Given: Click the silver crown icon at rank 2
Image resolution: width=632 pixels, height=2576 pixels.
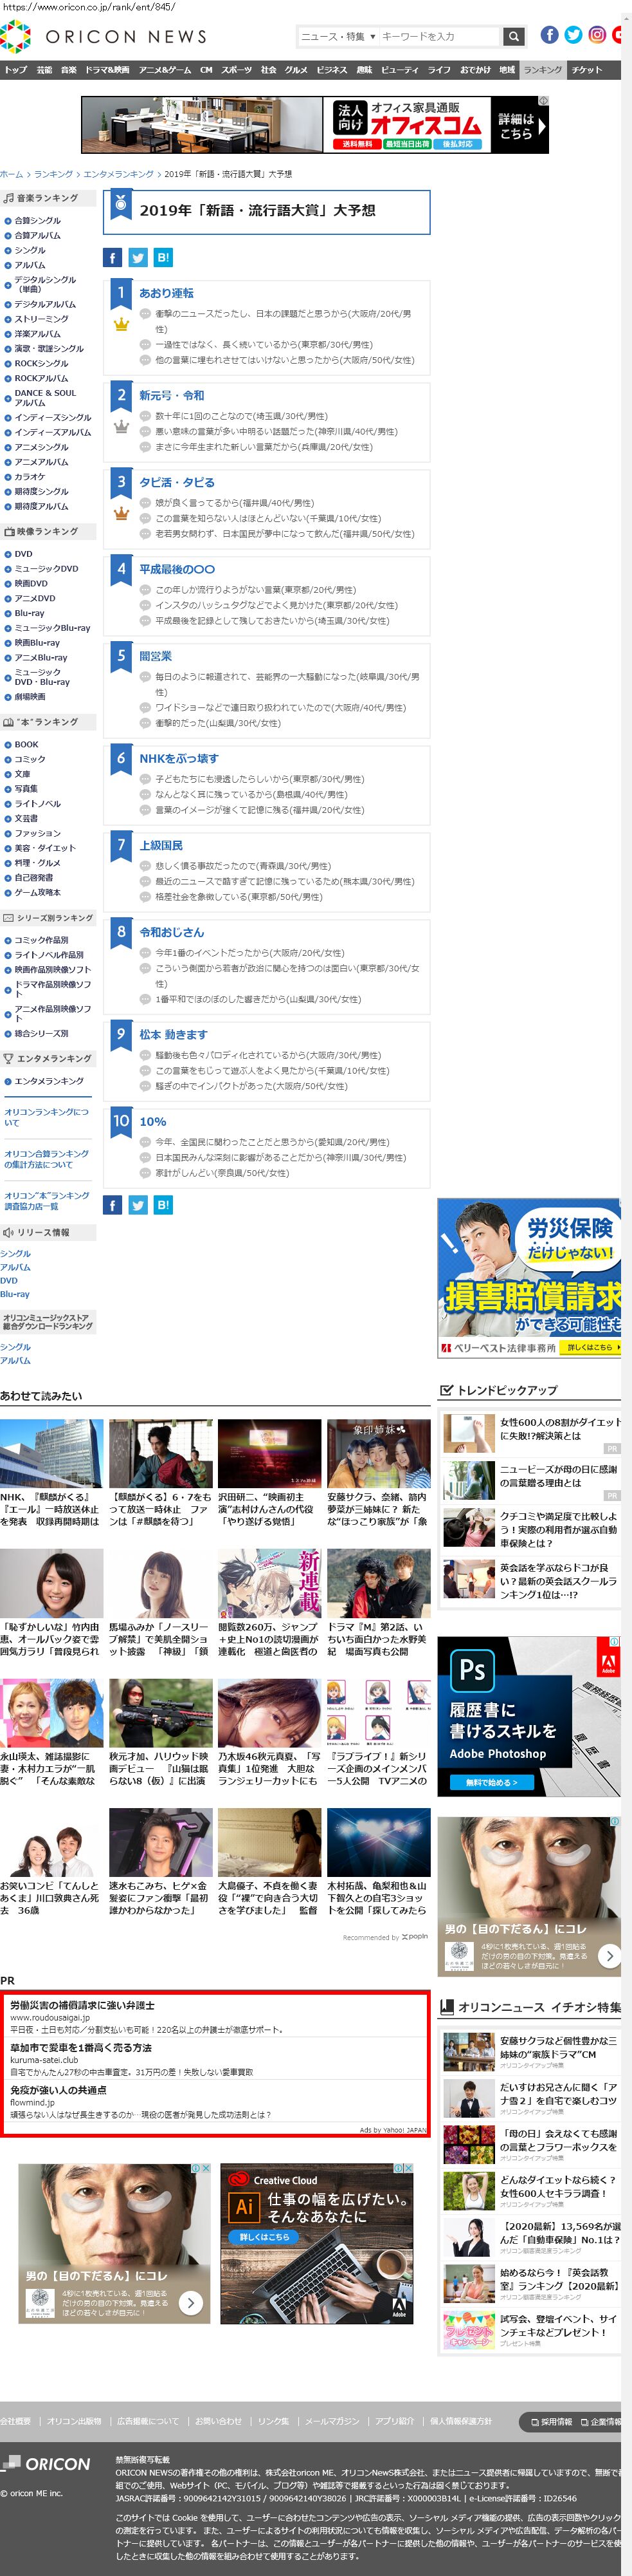Looking at the screenshot, I should pyautogui.click(x=121, y=426).
